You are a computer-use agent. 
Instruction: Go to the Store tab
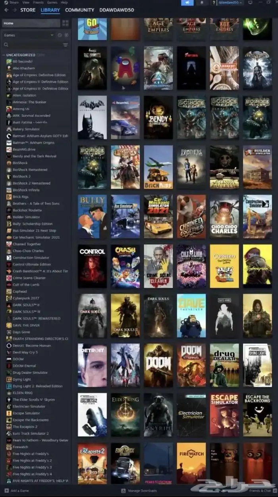(28, 10)
